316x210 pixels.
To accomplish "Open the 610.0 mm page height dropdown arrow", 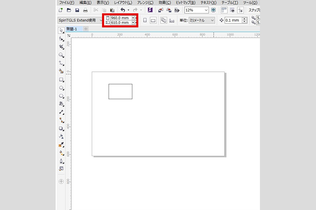I will [133, 23].
